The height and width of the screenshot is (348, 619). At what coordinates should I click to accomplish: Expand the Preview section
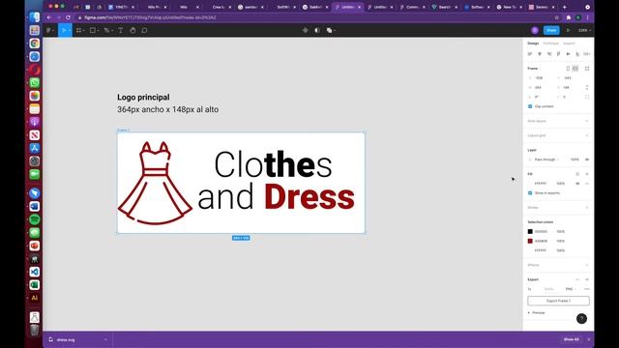[x=537, y=313]
